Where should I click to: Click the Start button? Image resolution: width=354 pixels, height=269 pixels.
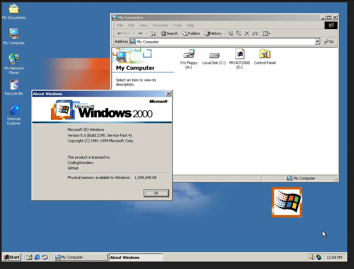pos(12,257)
